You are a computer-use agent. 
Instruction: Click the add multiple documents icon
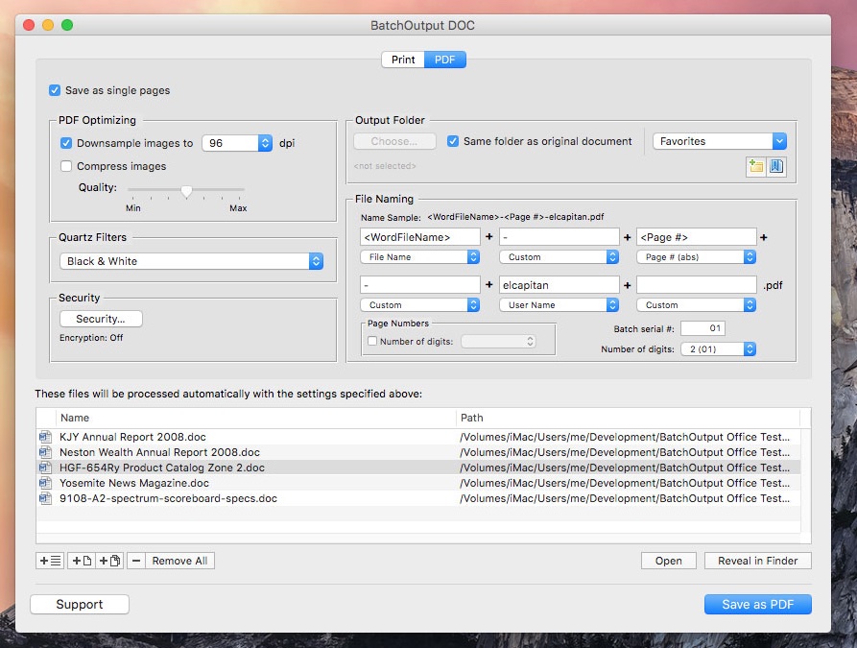click(109, 561)
